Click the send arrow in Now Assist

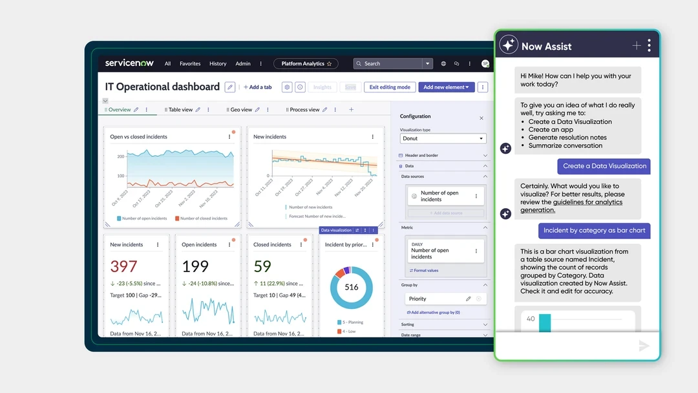[x=644, y=346]
